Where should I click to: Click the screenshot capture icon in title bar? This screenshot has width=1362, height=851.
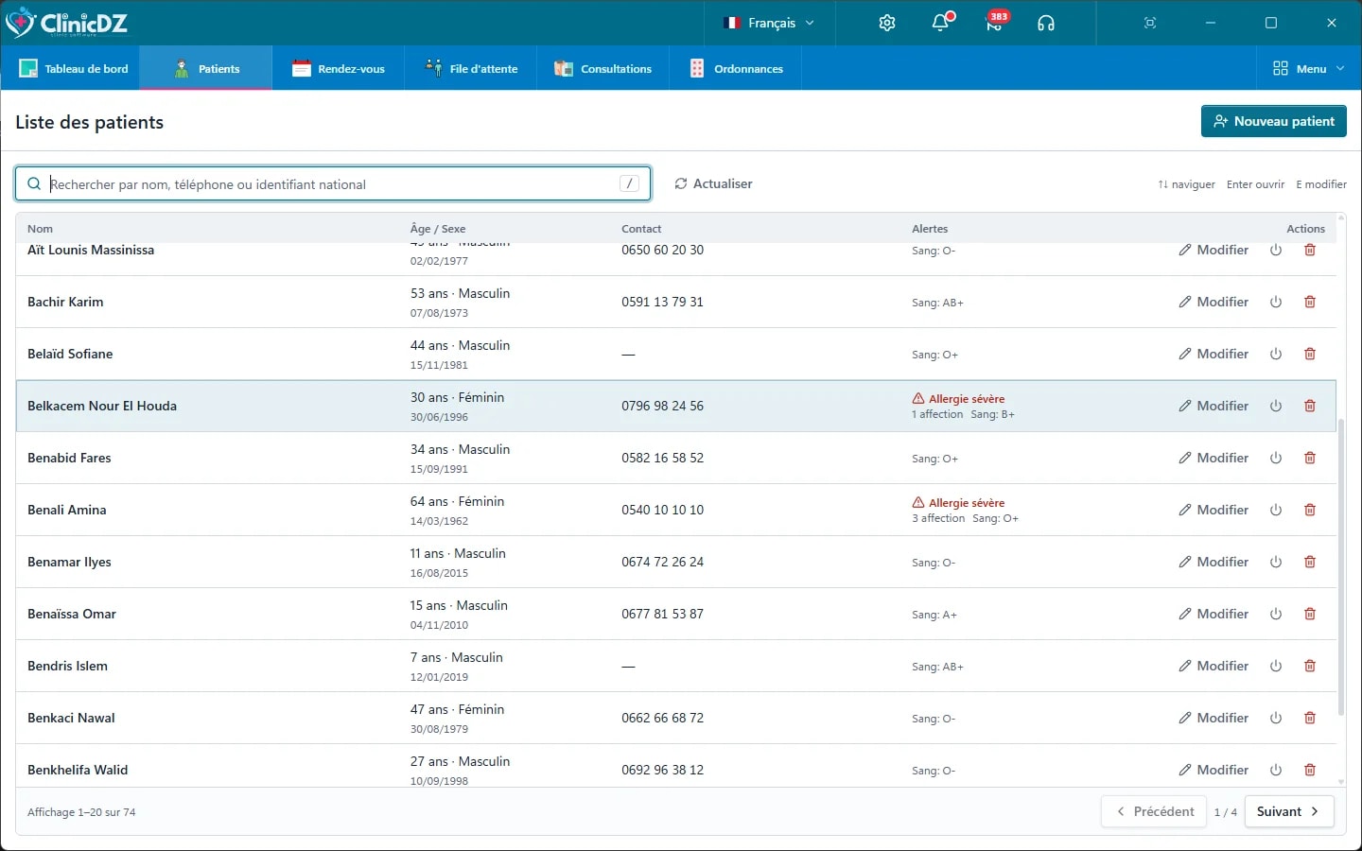click(x=1150, y=23)
